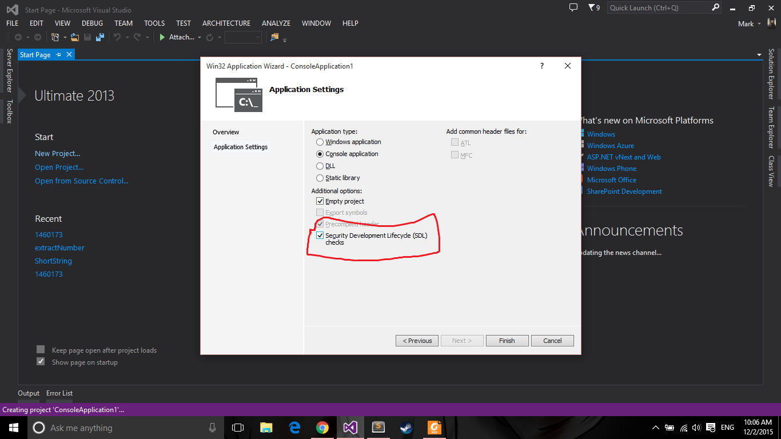
Task: Click inside the Quick Launch search box
Action: tap(658, 7)
